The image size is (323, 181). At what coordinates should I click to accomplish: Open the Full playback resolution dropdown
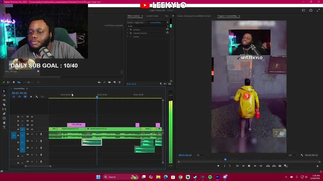(293, 155)
